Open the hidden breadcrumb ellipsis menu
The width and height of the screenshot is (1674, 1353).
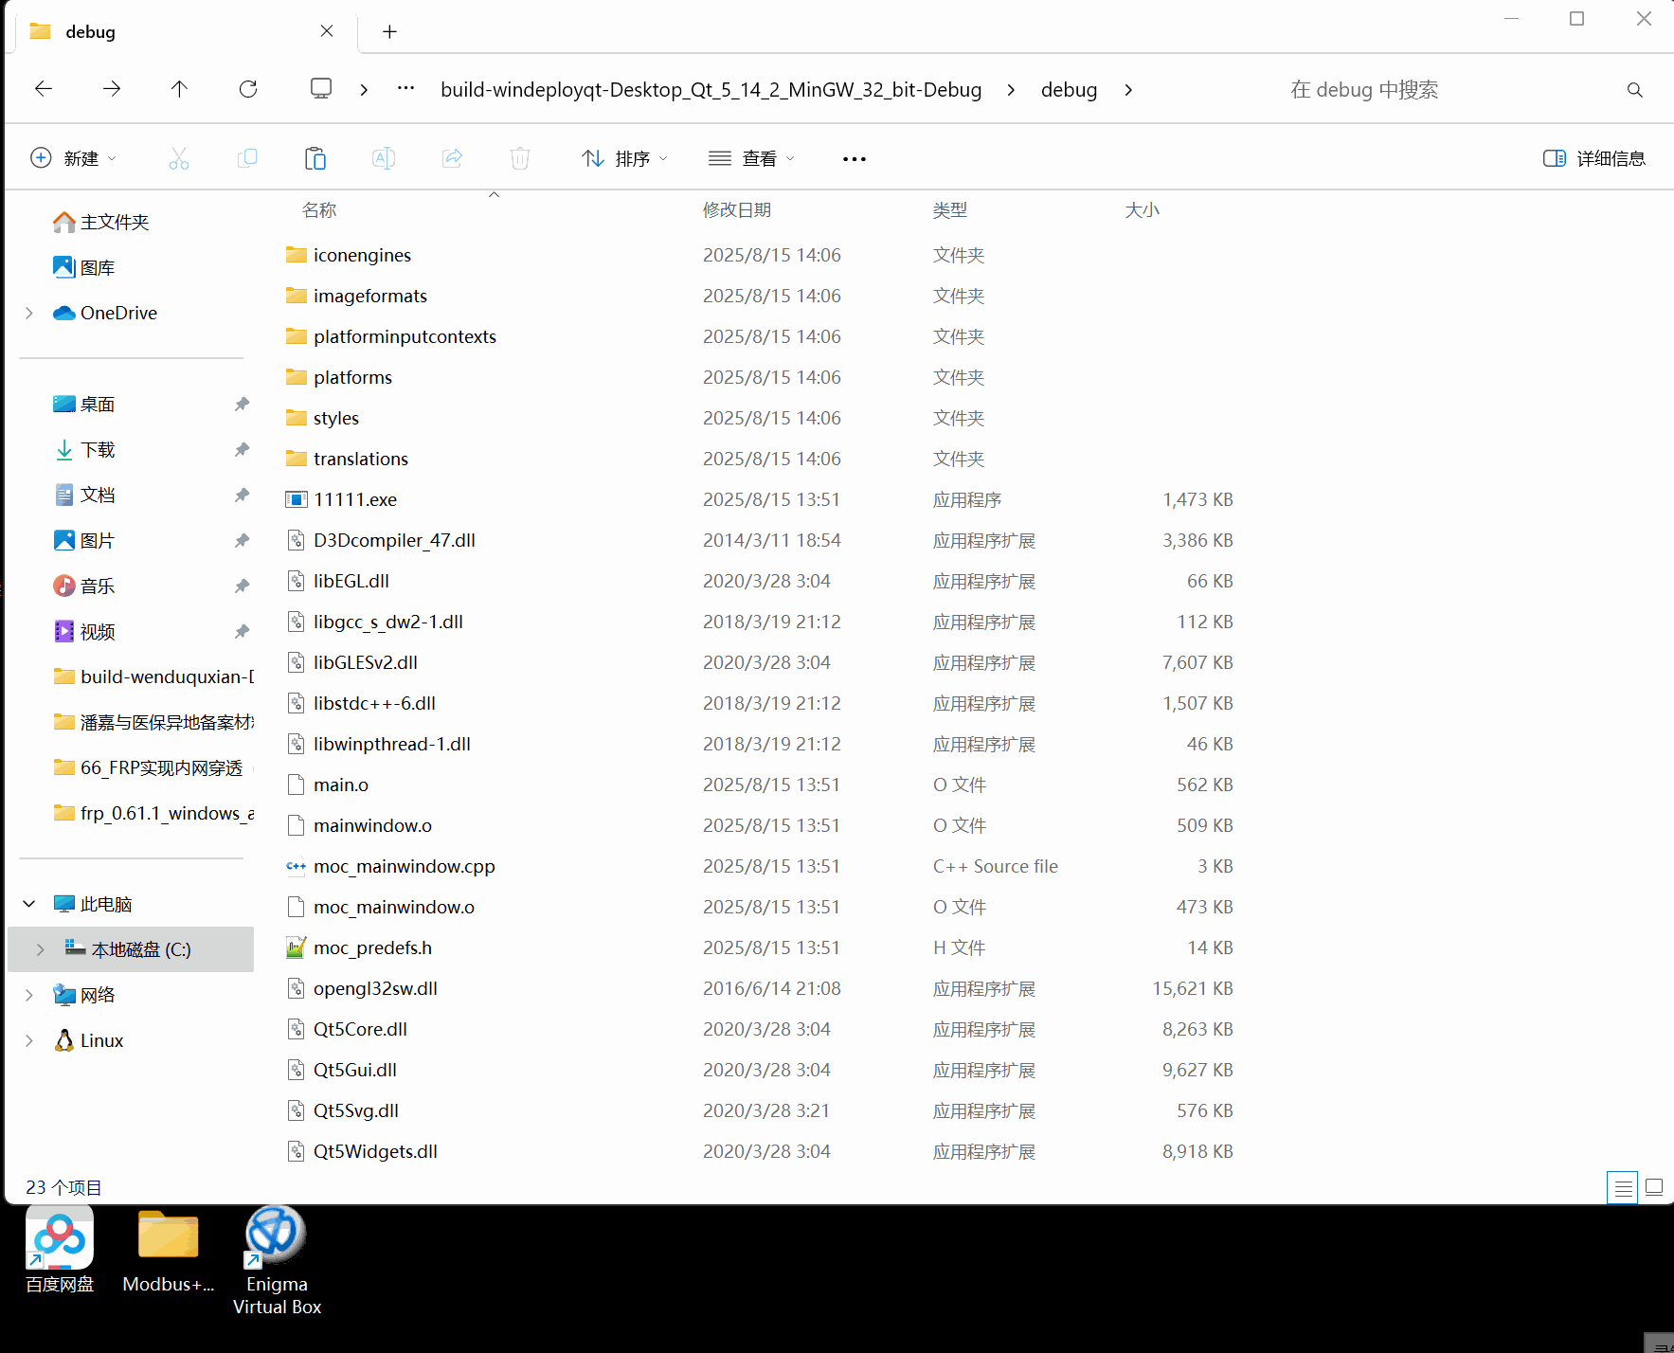405,88
